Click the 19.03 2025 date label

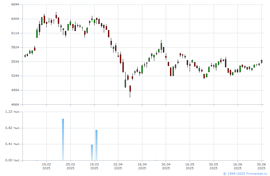pyautogui.click(x=94, y=166)
